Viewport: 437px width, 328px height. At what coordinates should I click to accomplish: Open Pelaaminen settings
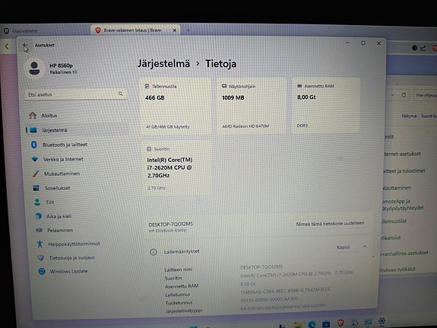click(x=55, y=230)
